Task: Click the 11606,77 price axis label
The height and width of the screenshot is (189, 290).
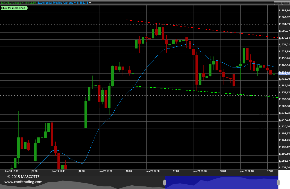Action: 284,31
